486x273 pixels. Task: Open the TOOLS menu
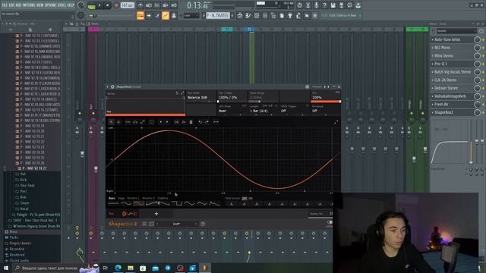(x=63, y=5)
